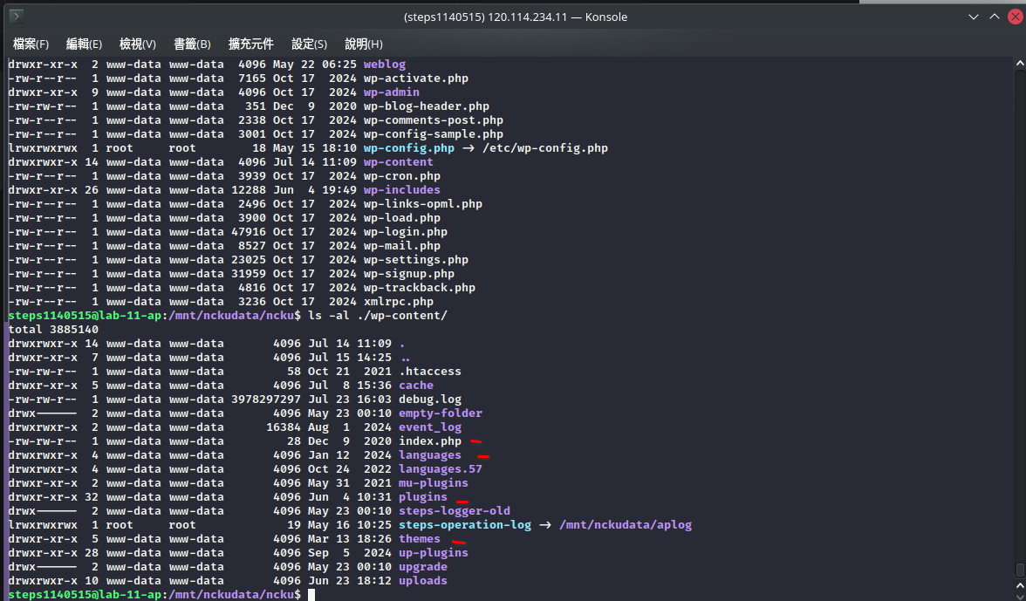Viewport: 1026px width, 601px height.
Task: Open the 檢視(V) View menu
Action: (137, 44)
